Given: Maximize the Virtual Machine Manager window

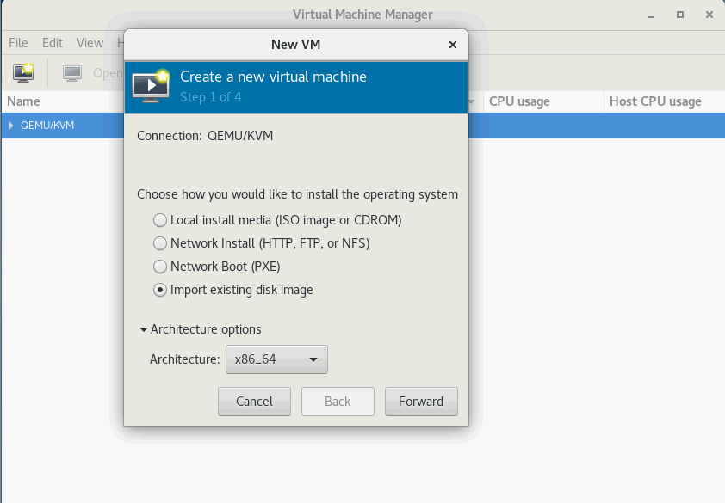Looking at the screenshot, I should 680,15.
